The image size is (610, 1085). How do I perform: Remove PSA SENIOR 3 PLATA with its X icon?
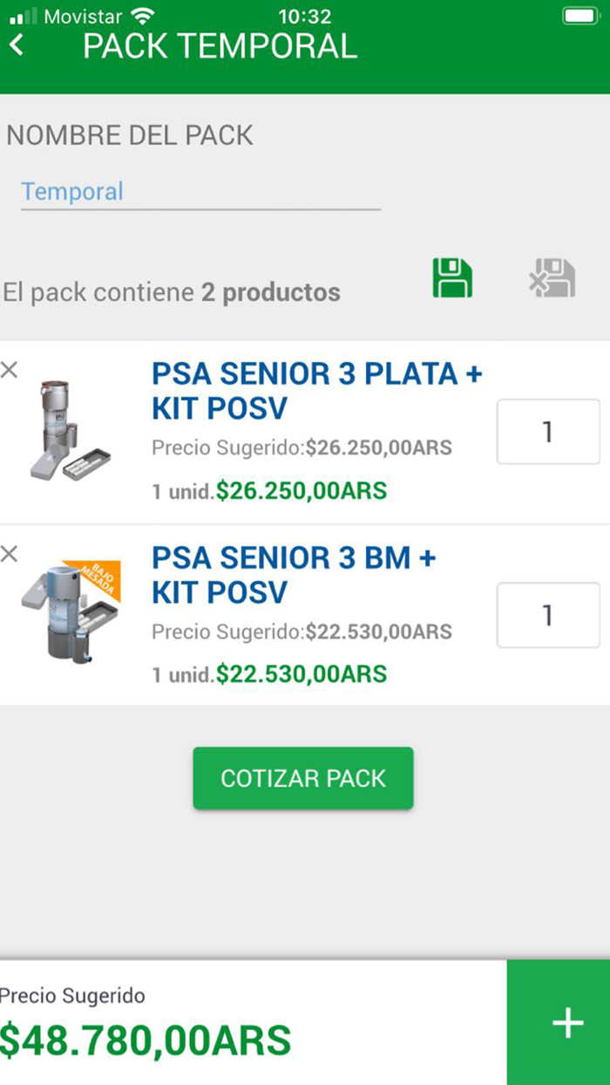(10, 370)
